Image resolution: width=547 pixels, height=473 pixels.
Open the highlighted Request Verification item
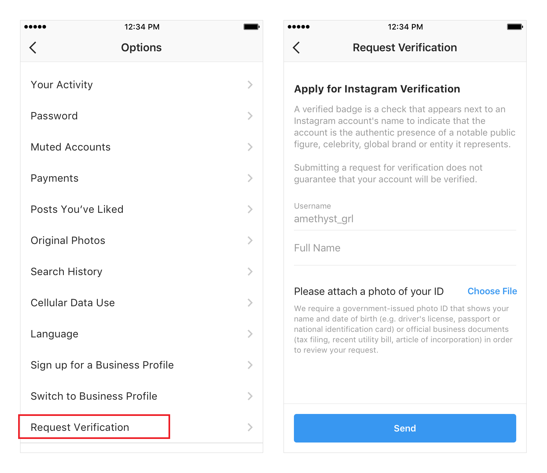point(94,427)
